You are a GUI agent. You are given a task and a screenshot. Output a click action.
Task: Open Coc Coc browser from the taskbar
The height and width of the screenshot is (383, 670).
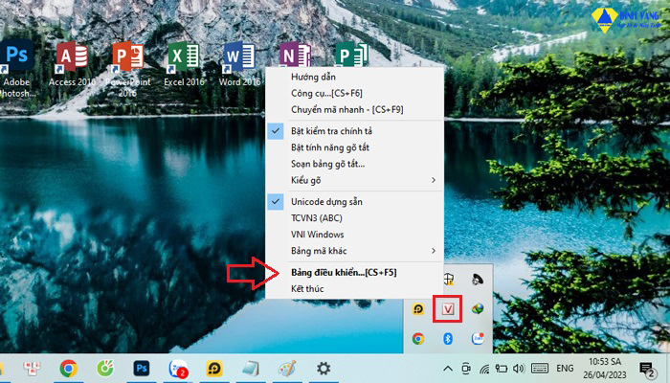(x=105, y=369)
